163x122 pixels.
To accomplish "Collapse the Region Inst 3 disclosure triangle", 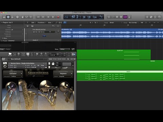I will click(x=2, y=22).
